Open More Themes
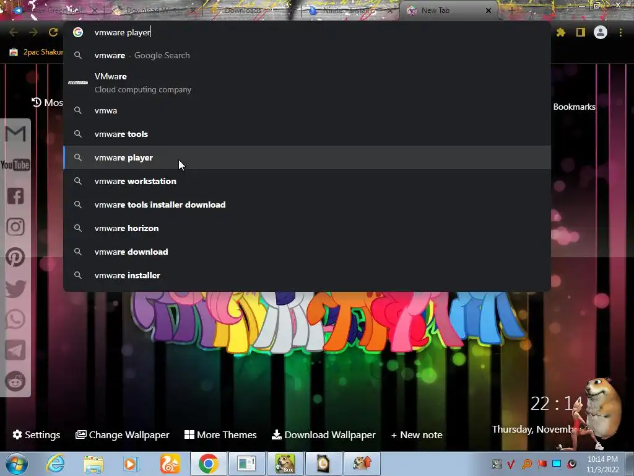This screenshot has height=476, width=634. [220, 434]
